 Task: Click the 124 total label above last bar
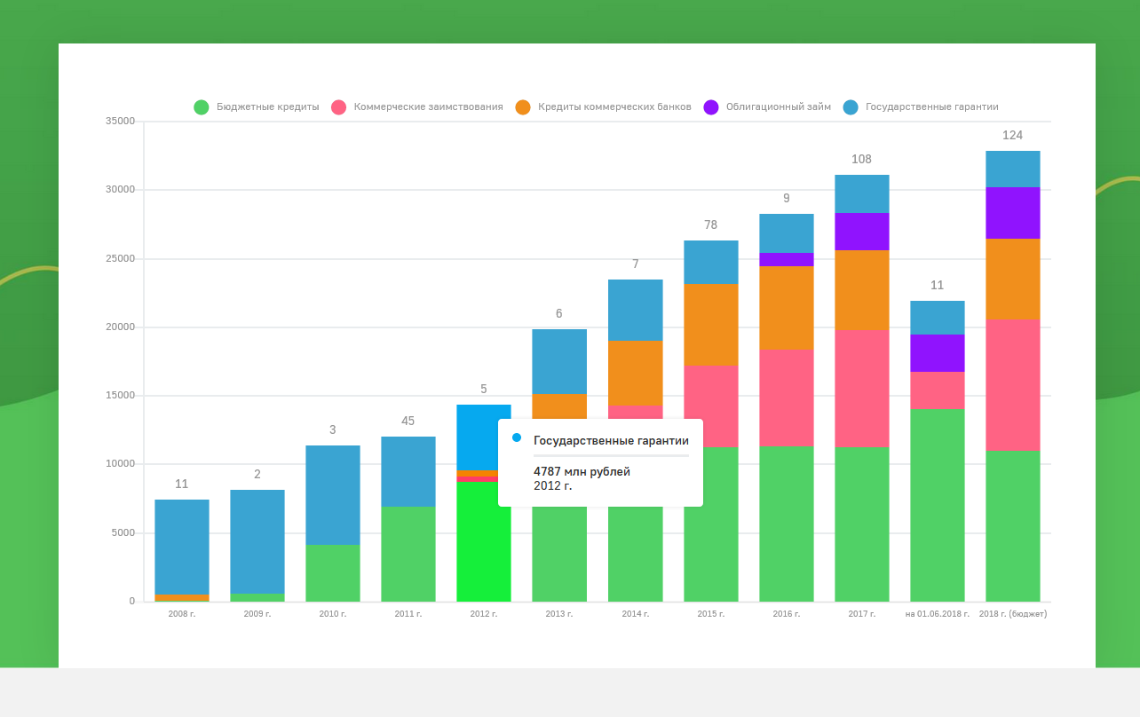pos(1012,135)
